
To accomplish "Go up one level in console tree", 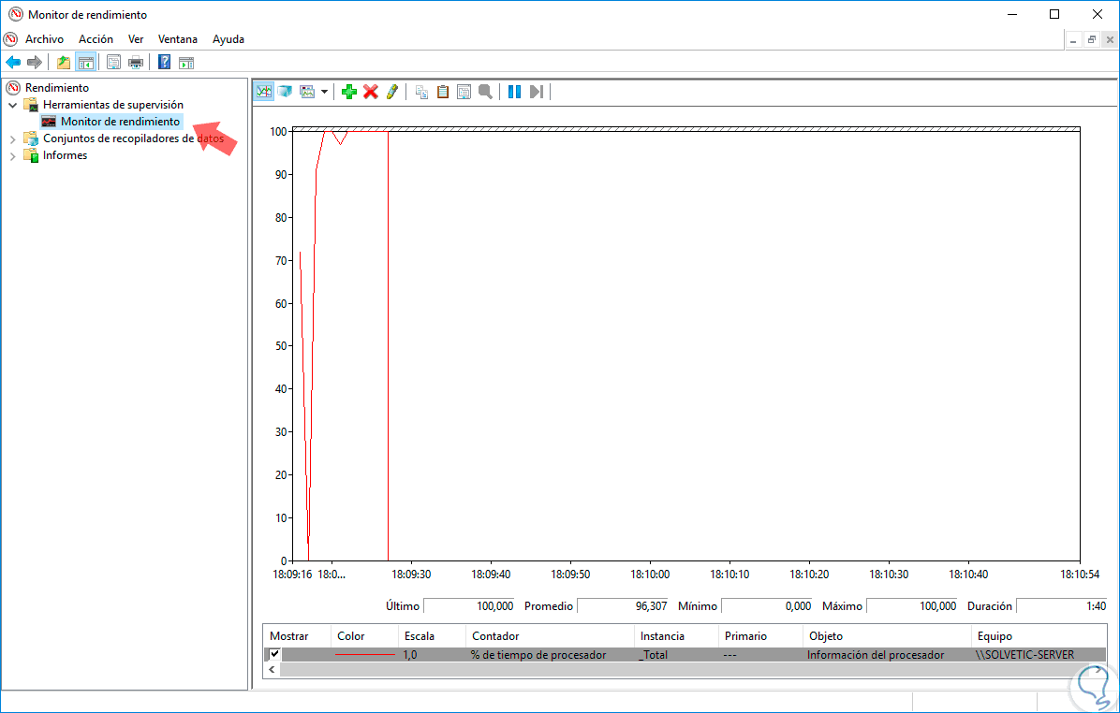I will [x=64, y=63].
